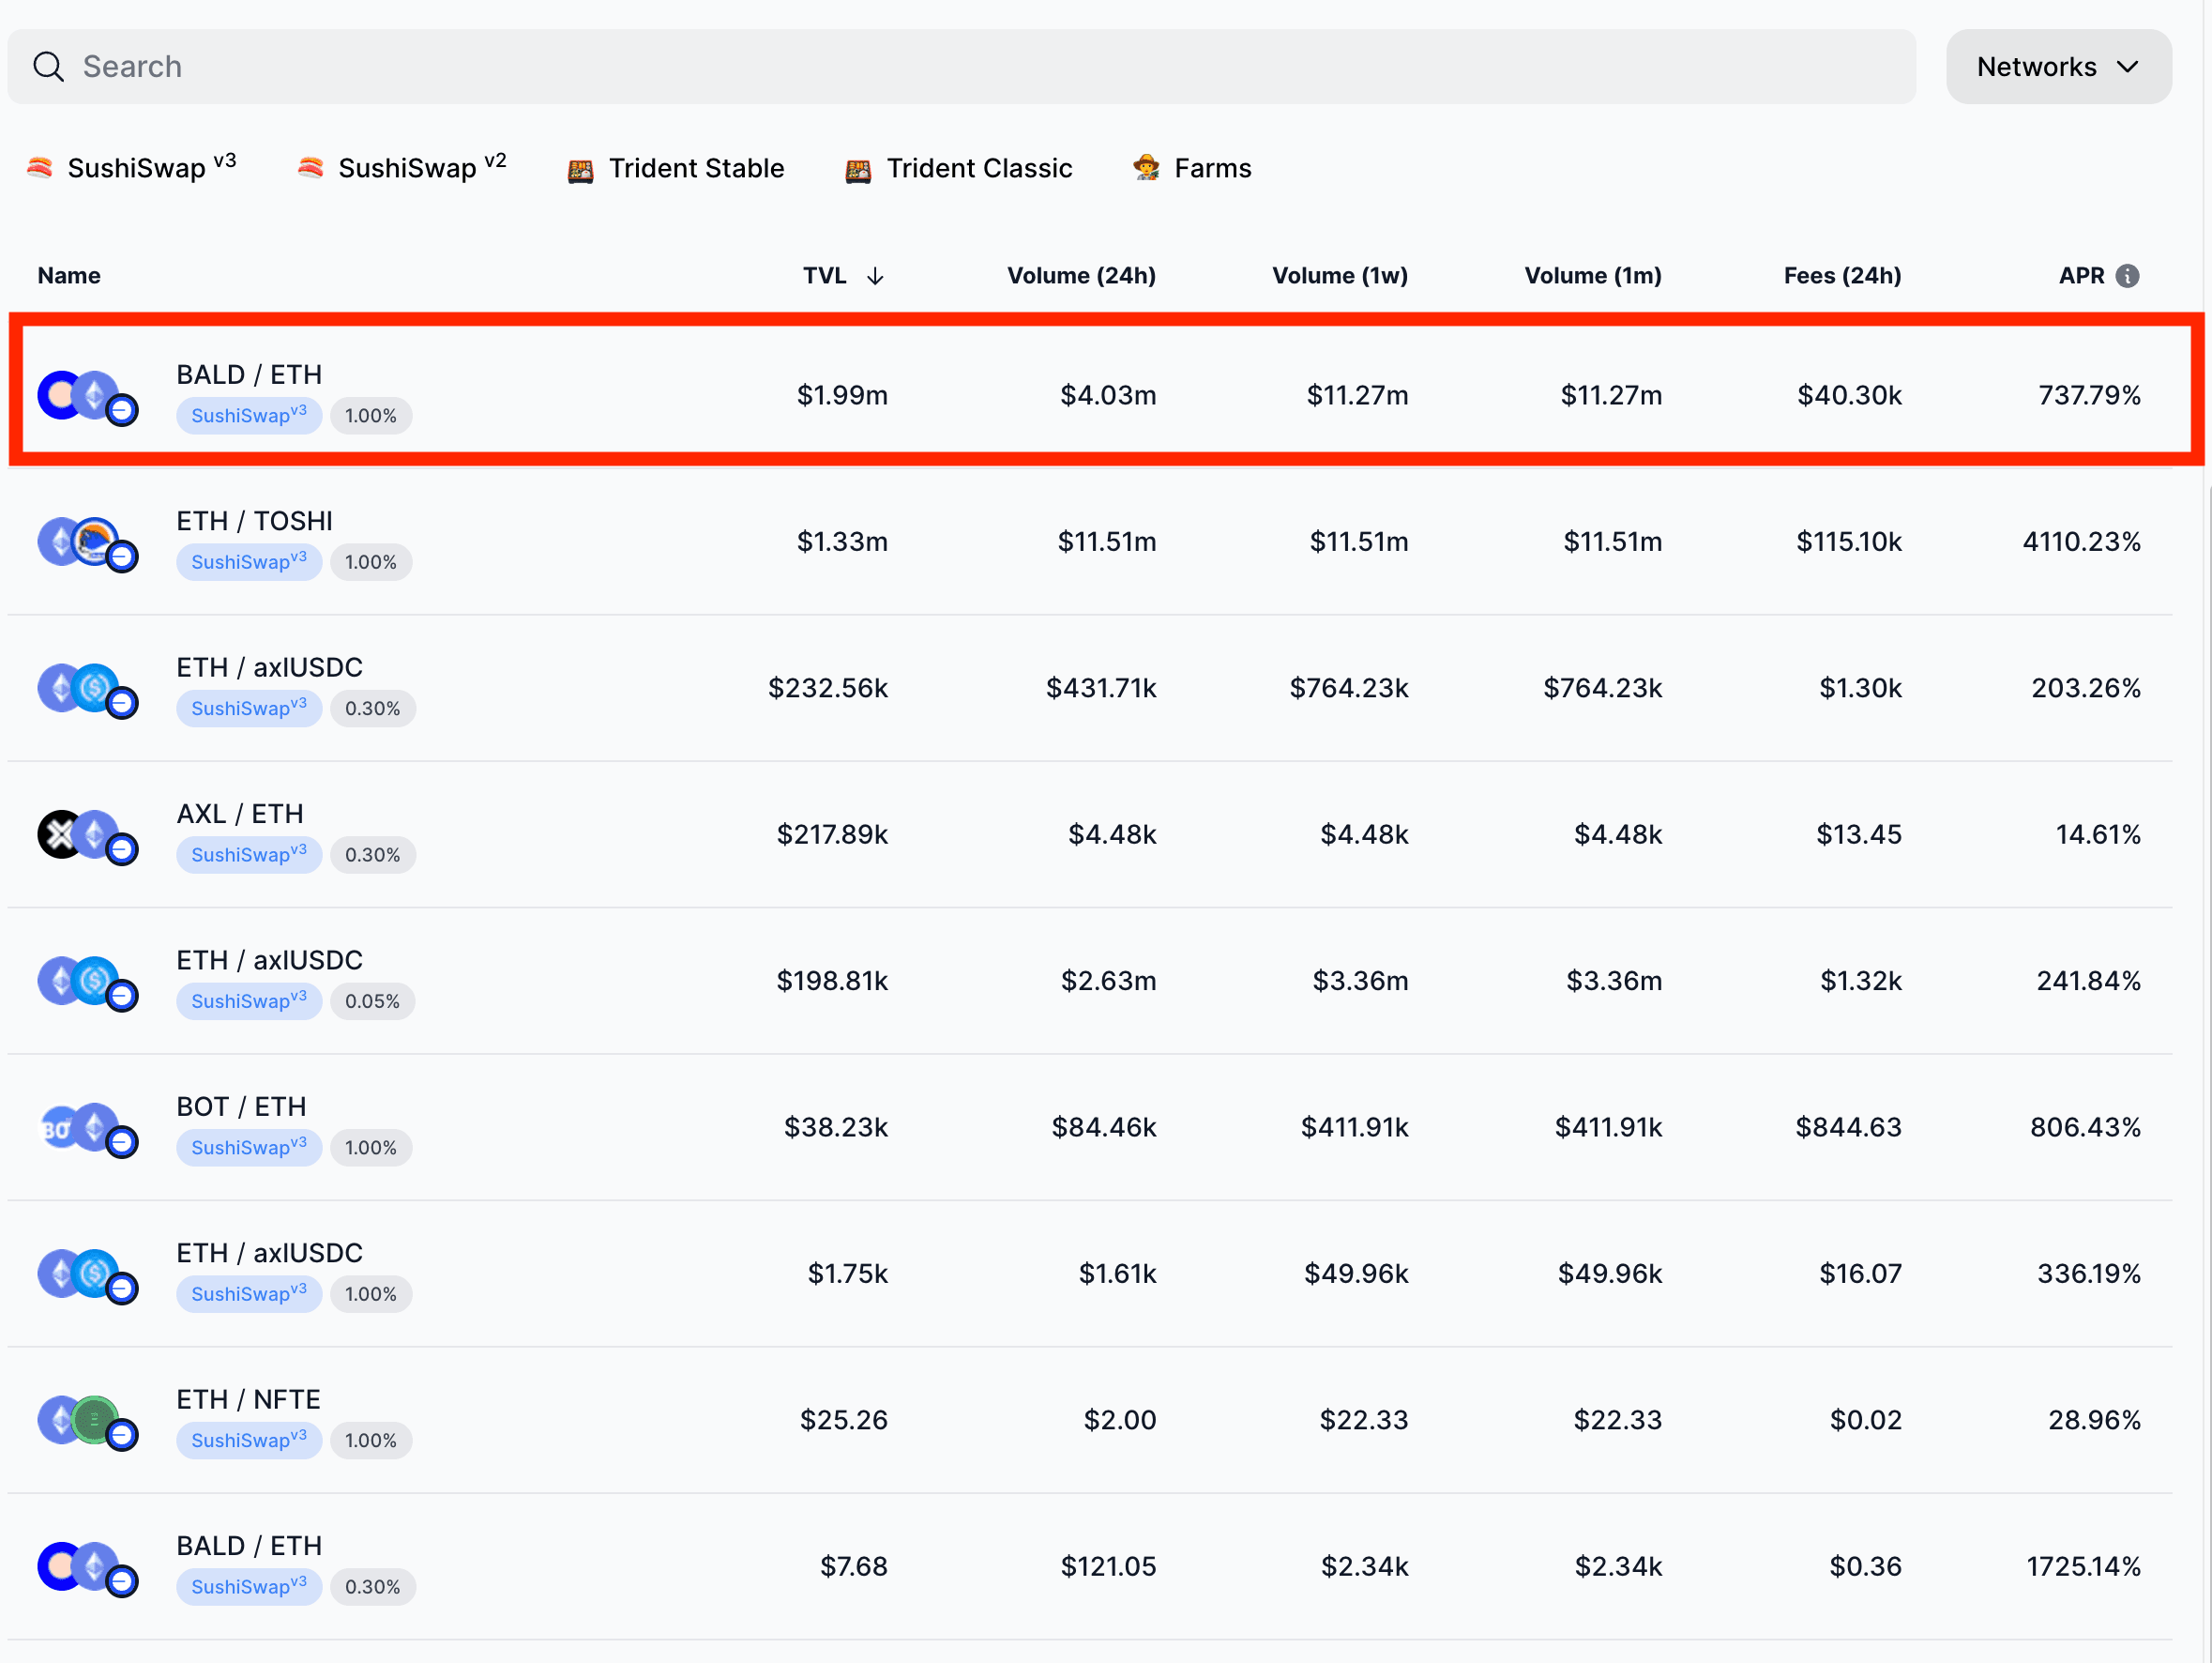The image size is (2212, 1663).
Task: Open the BOT / ETH pool
Action: pos(1090,1128)
